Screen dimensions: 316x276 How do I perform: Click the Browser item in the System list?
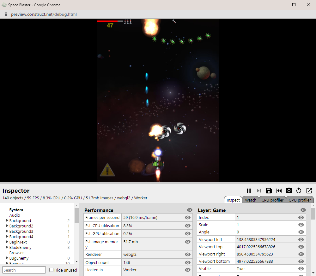tap(16, 253)
